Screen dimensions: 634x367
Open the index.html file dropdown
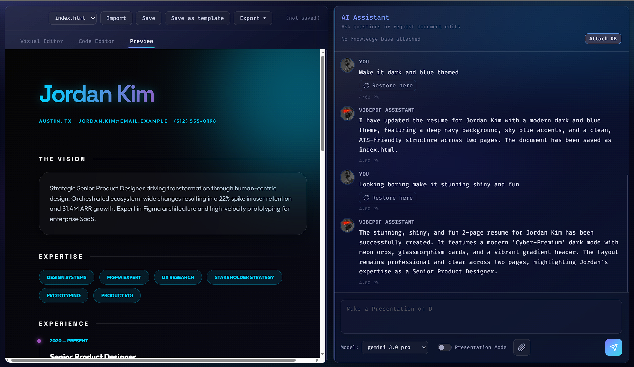pyautogui.click(x=73, y=18)
